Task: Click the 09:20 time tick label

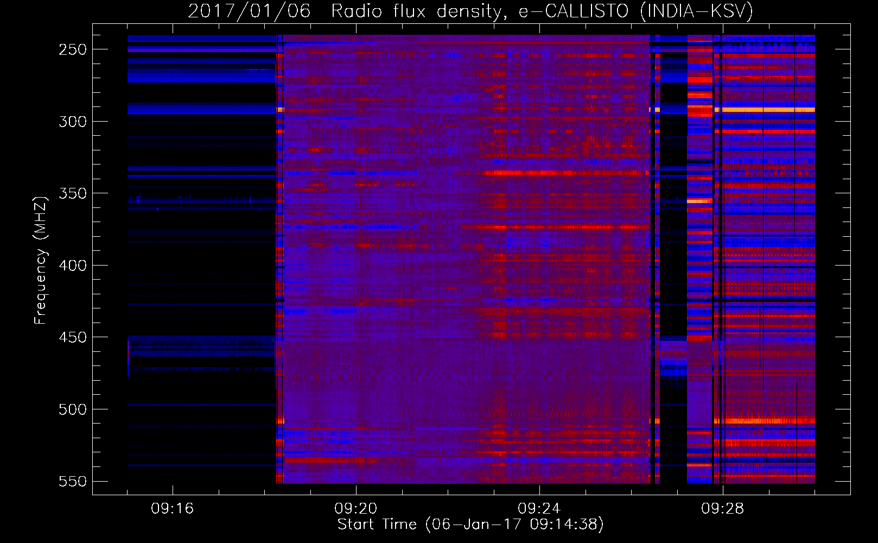Action: [x=356, y=509]
